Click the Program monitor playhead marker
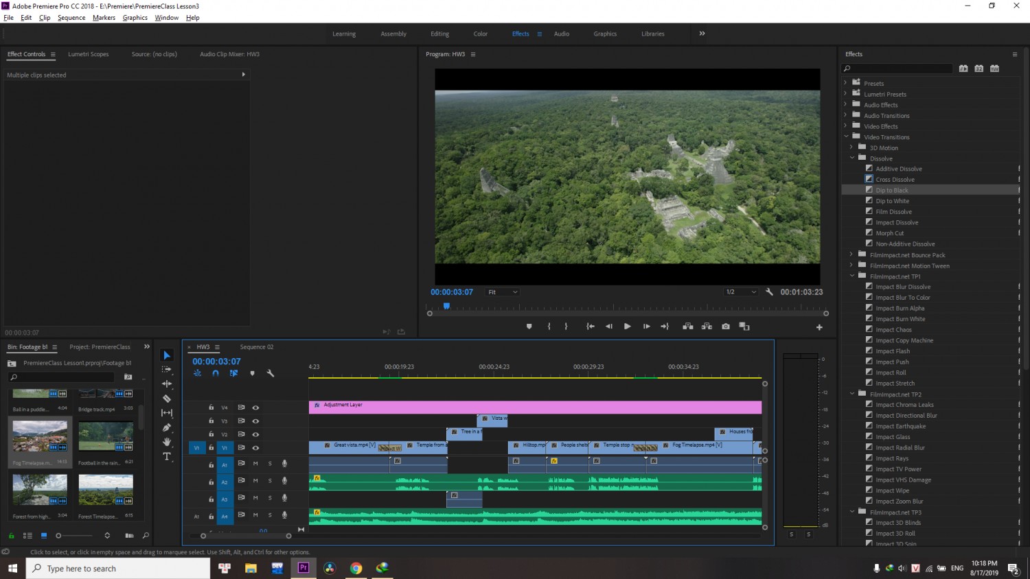Viewport: 1030px width, 579px height. tap(446, 306)
